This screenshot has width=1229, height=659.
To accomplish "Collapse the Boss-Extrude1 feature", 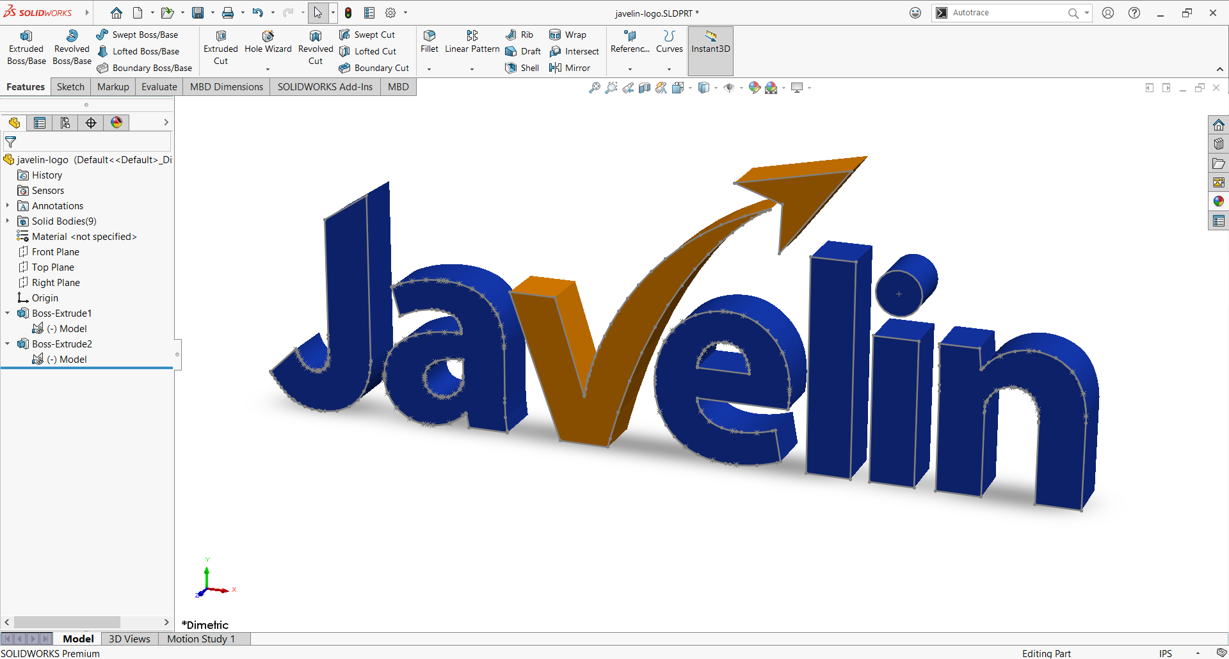I will [x=8, y=313].
